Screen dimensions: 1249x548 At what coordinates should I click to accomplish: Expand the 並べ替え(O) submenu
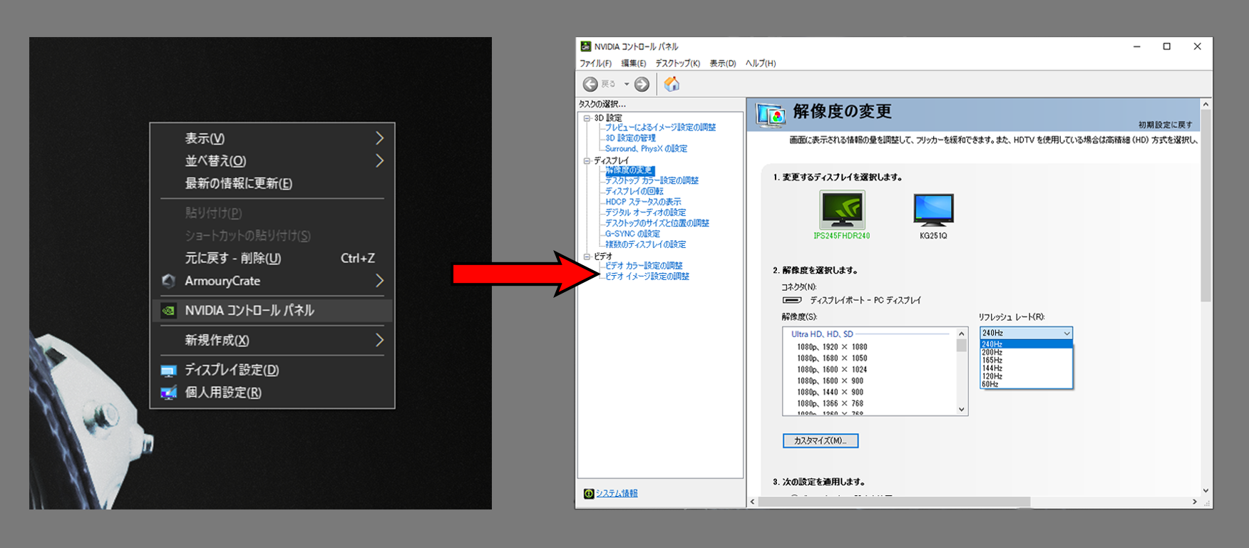point(379,161)
